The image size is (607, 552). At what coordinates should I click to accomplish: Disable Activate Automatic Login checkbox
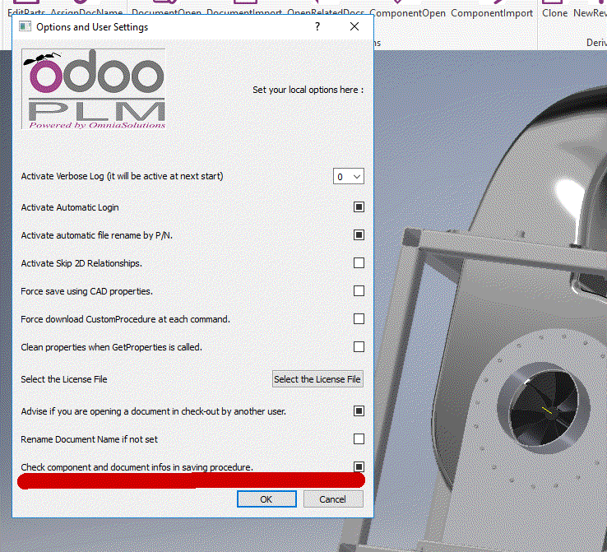[359, 207]
